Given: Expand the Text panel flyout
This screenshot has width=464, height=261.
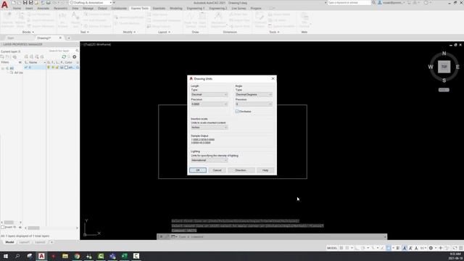Looking at the screenshot, I should coord(85,32).
